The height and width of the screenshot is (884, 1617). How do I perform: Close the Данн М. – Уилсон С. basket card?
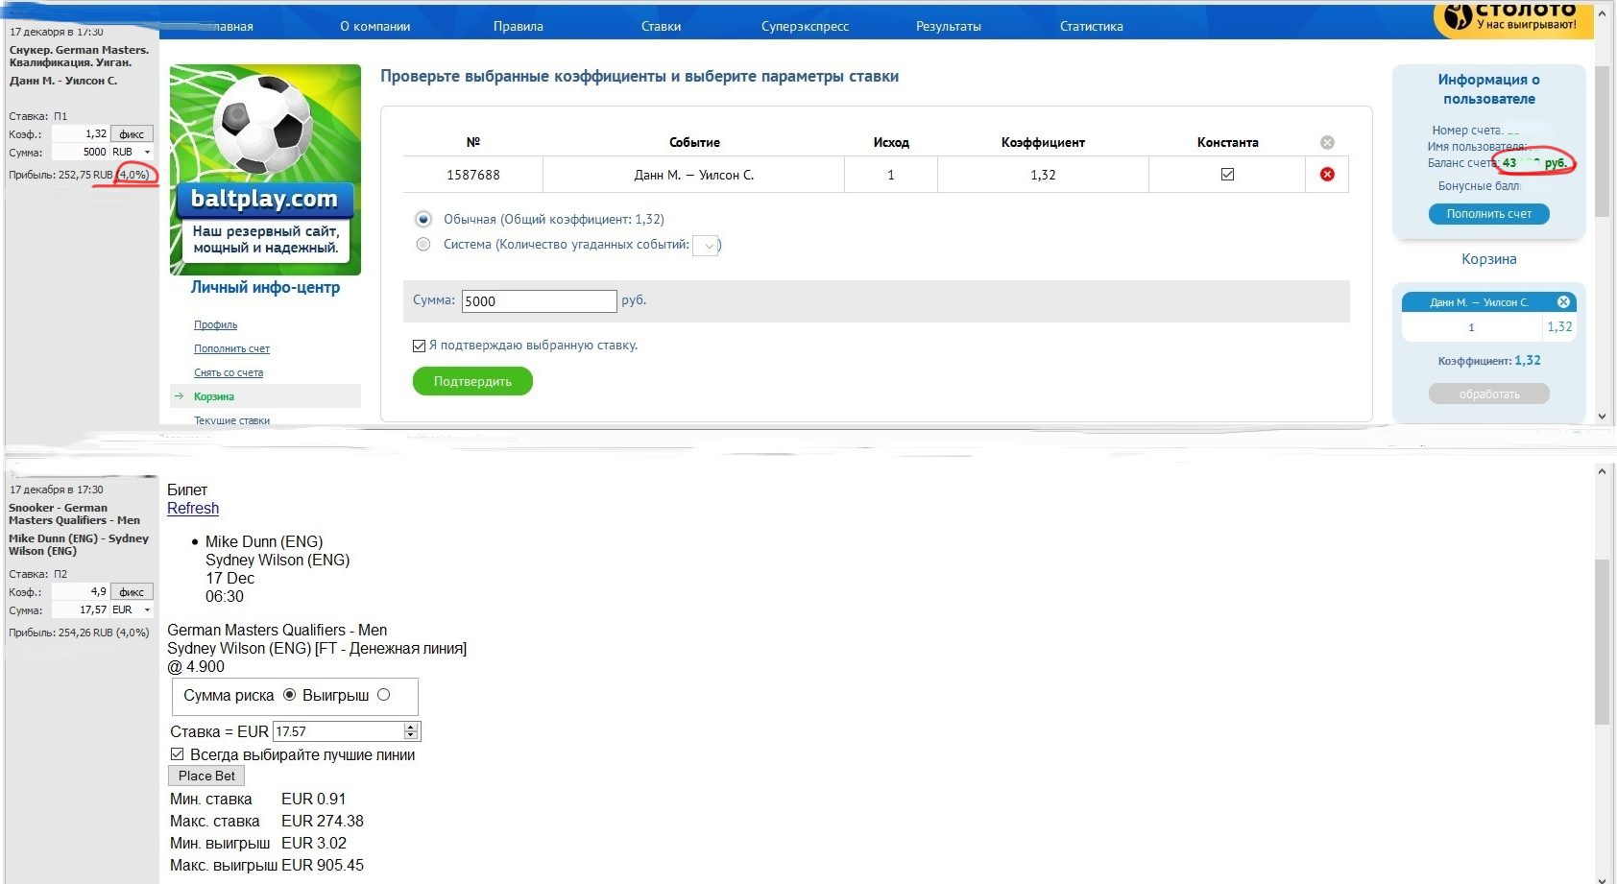coord(1563,302)
